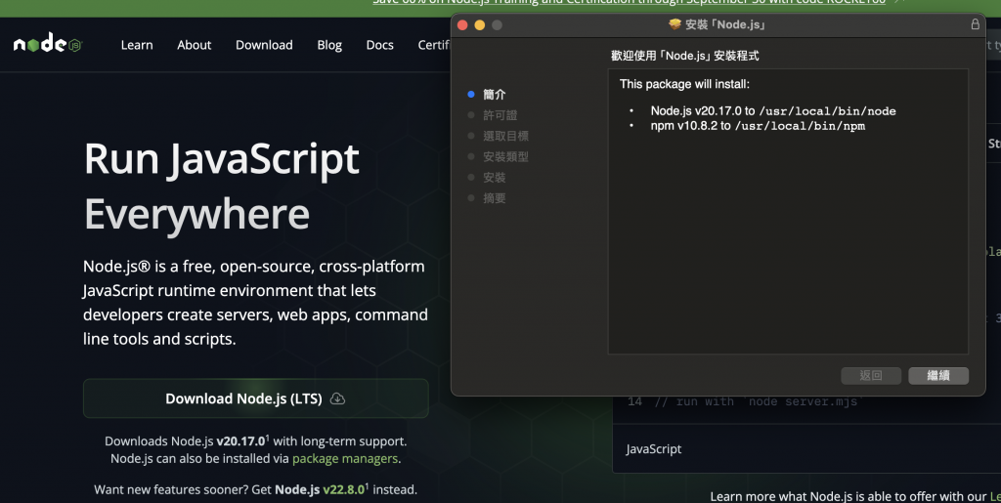
Task: Click the disabled 返回 (Back) button in the installer
Action: 871,375
